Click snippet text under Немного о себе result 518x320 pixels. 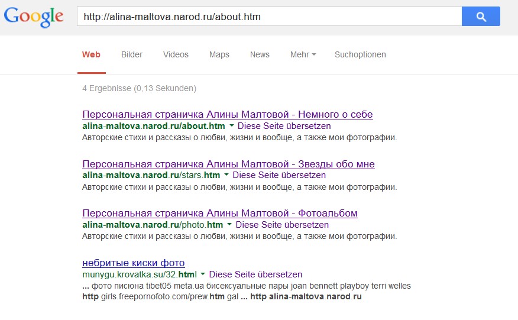coord(239,137)
